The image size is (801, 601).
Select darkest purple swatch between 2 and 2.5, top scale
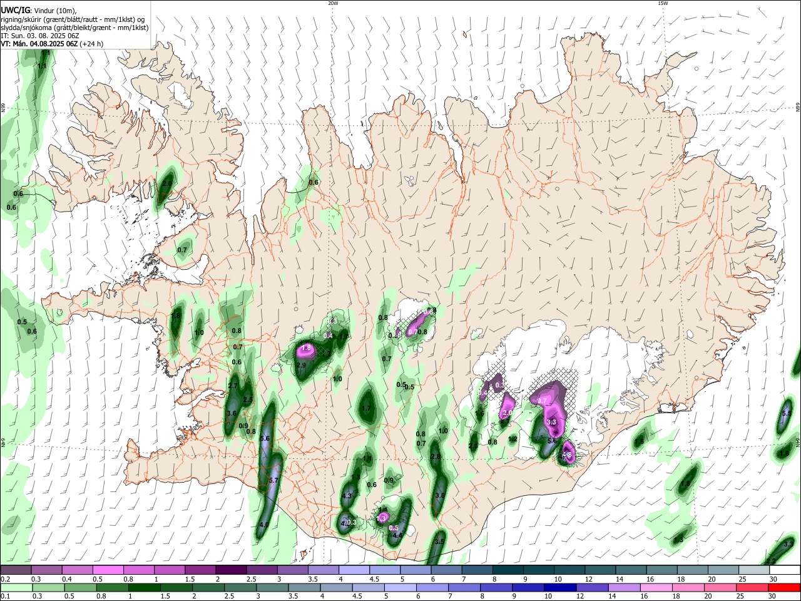coord(230,570)
